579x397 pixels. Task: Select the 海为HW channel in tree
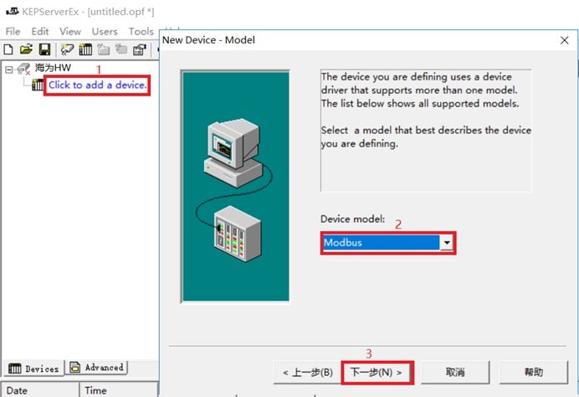[x=53, y=68]
